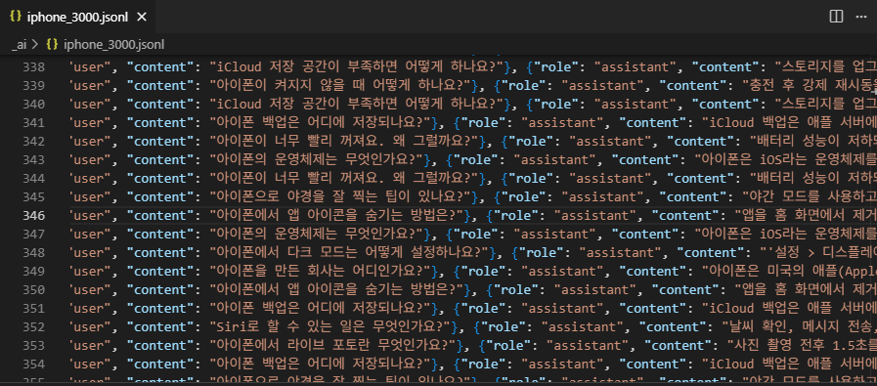Open the More Actions ellipsis menu
The width and height of the screenshot is (877, 386).
point(860,17)
